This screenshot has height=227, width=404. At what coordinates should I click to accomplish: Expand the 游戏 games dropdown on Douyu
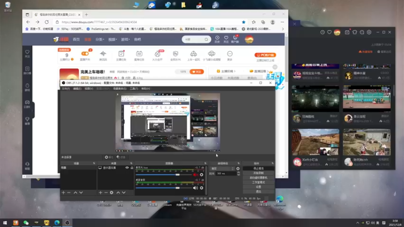pos(125,39)
